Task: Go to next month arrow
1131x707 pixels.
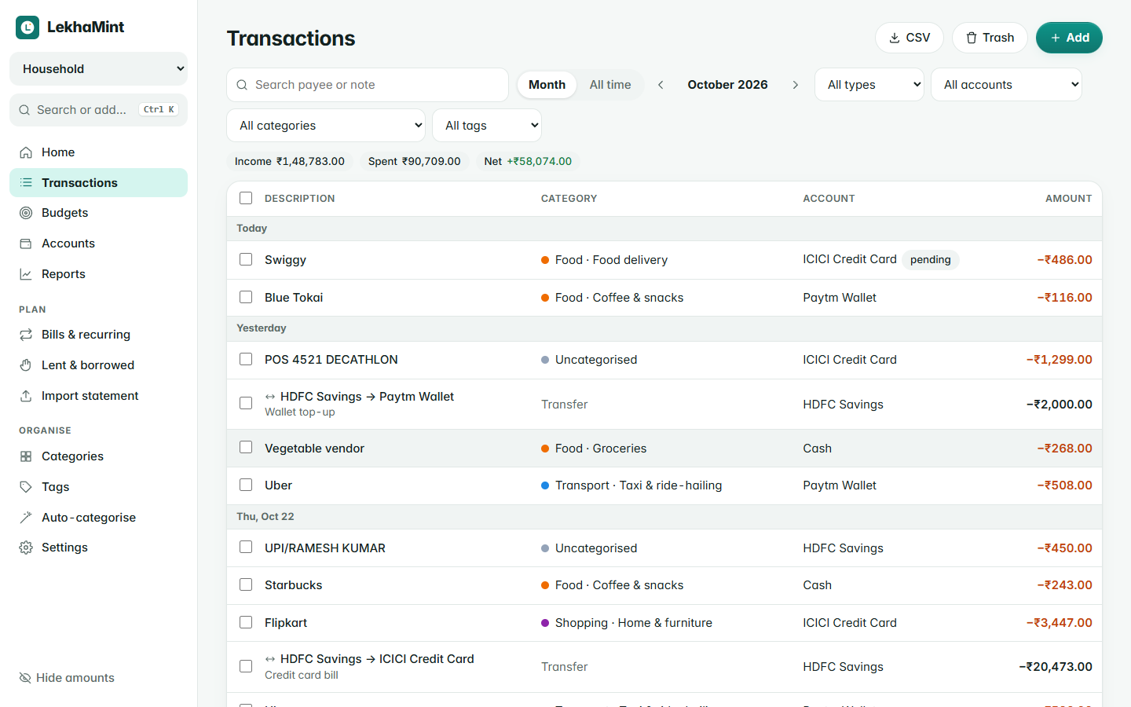Action: tap(795, 85)
